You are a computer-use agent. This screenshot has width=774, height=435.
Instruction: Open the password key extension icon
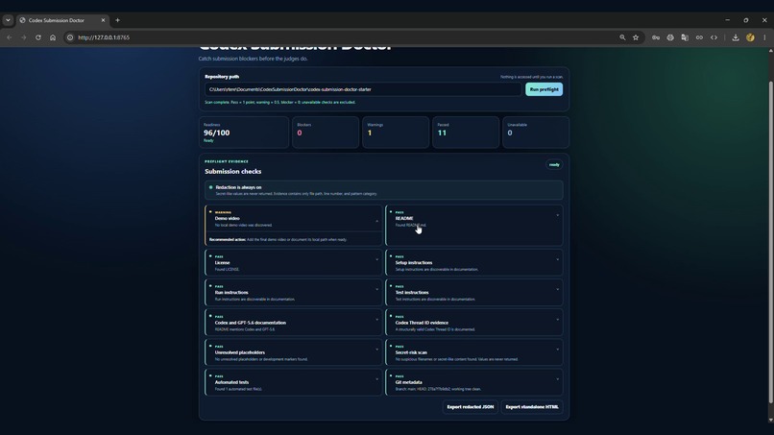click(656, 37)
